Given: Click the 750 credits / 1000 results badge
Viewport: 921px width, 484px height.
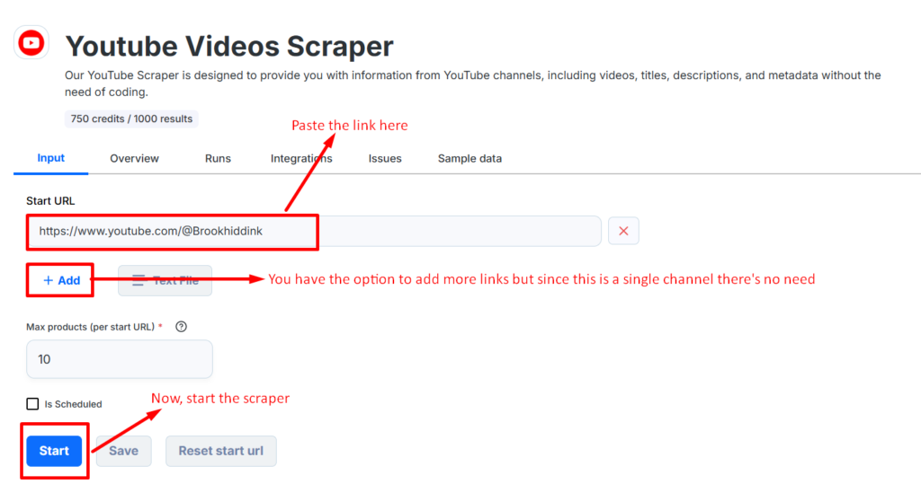Looking at the screenshot, I should click(131, 119).
